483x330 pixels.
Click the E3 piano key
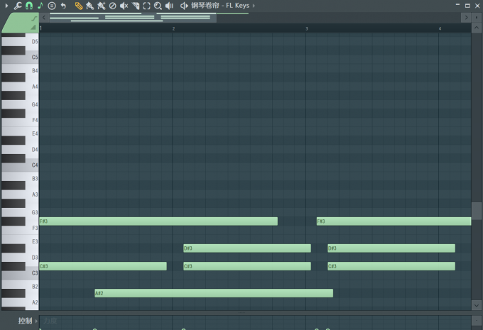[32, 241]
